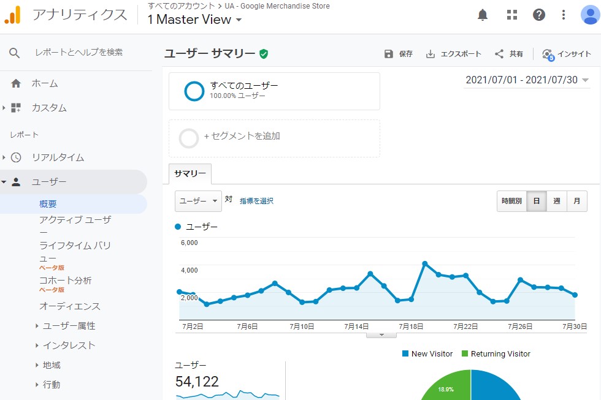Click Returning Visitor green legend swatch

pyautogui.click(x=465, y=353)
